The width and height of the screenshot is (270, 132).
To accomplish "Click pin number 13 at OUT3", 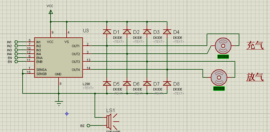I will tap(89, 60).
